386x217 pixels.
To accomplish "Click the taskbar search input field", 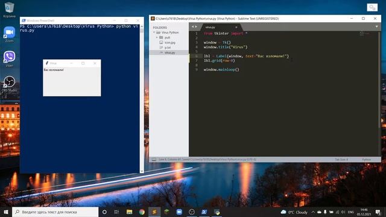I will tap(55, 212).
